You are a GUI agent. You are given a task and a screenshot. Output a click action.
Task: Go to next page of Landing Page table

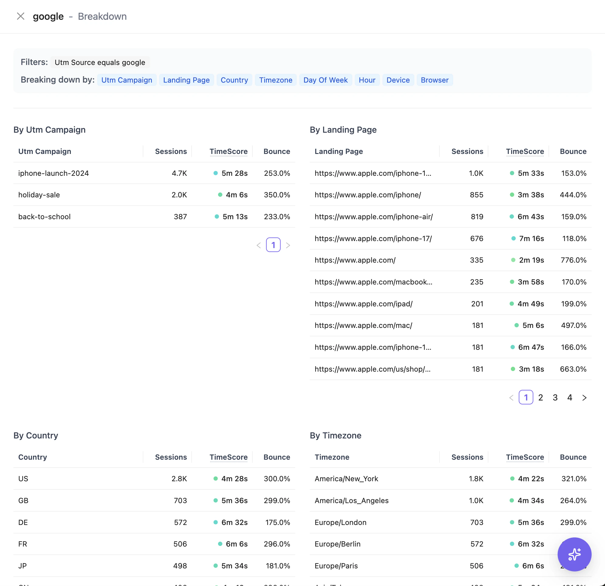(584, 397)
